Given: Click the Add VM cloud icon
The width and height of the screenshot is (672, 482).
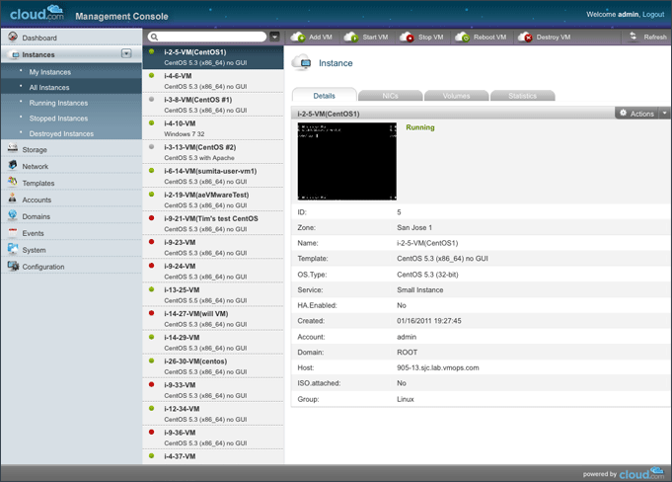Looking at the screenshot, I should pos(298,38).
